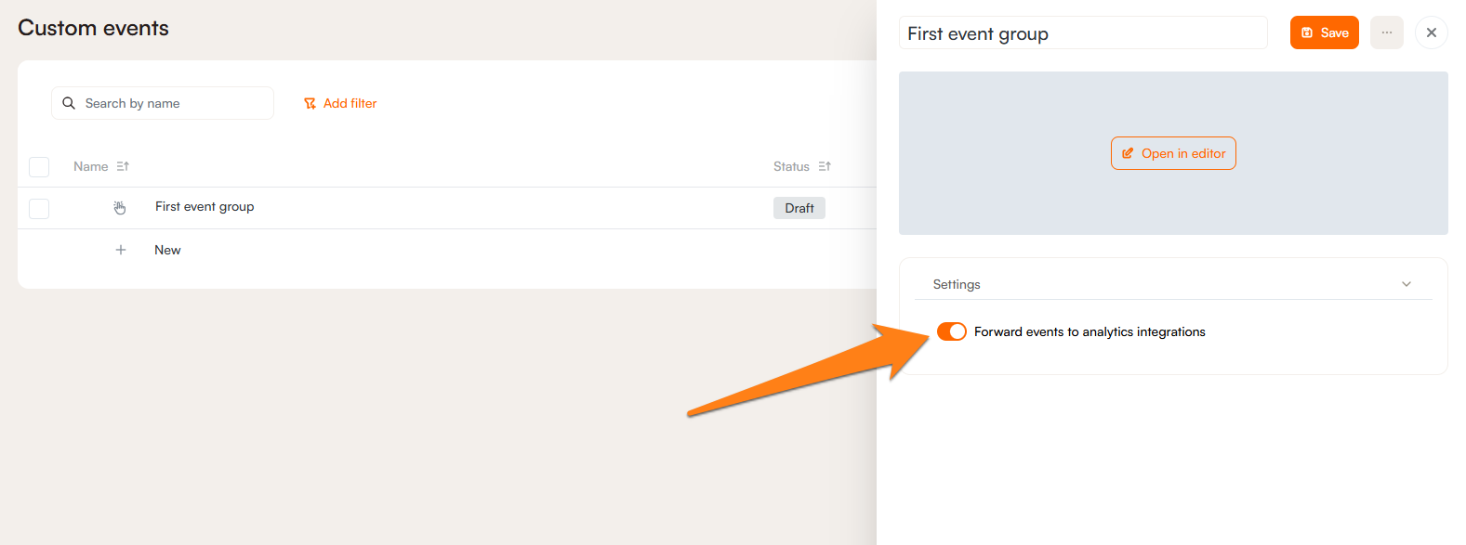The width and height of the screenshot is (1466, 545).
Task: Click the magnifier icon in the search box
Action: pos(69,103)
